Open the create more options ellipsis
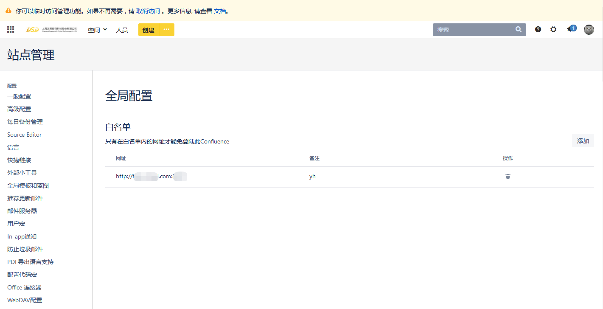 click(167, 30)
